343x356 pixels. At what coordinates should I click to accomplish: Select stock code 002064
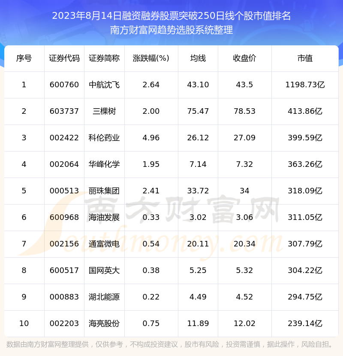[x=64, y=164]
